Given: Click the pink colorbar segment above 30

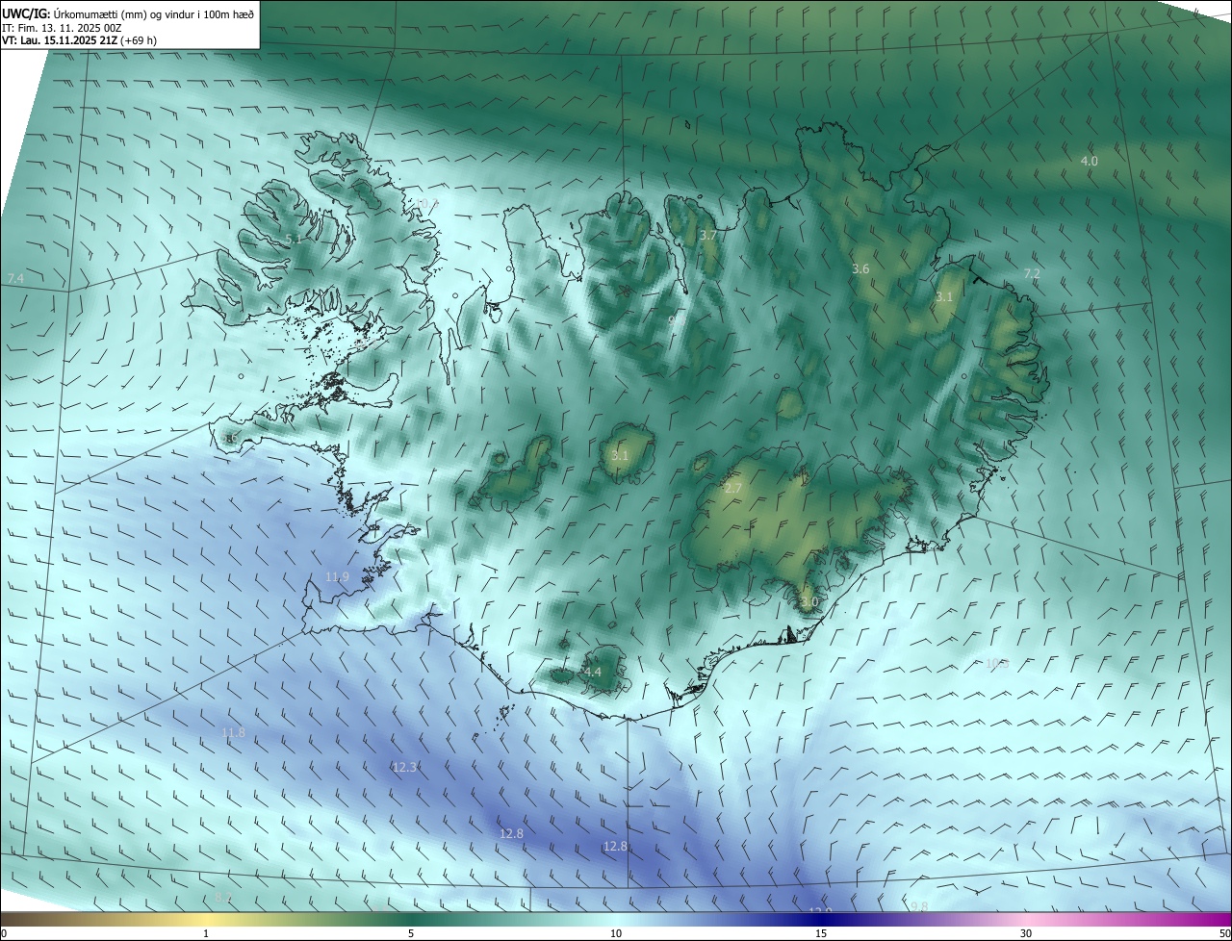Looking at the screenshot, I should click(x=1026, y=919).
